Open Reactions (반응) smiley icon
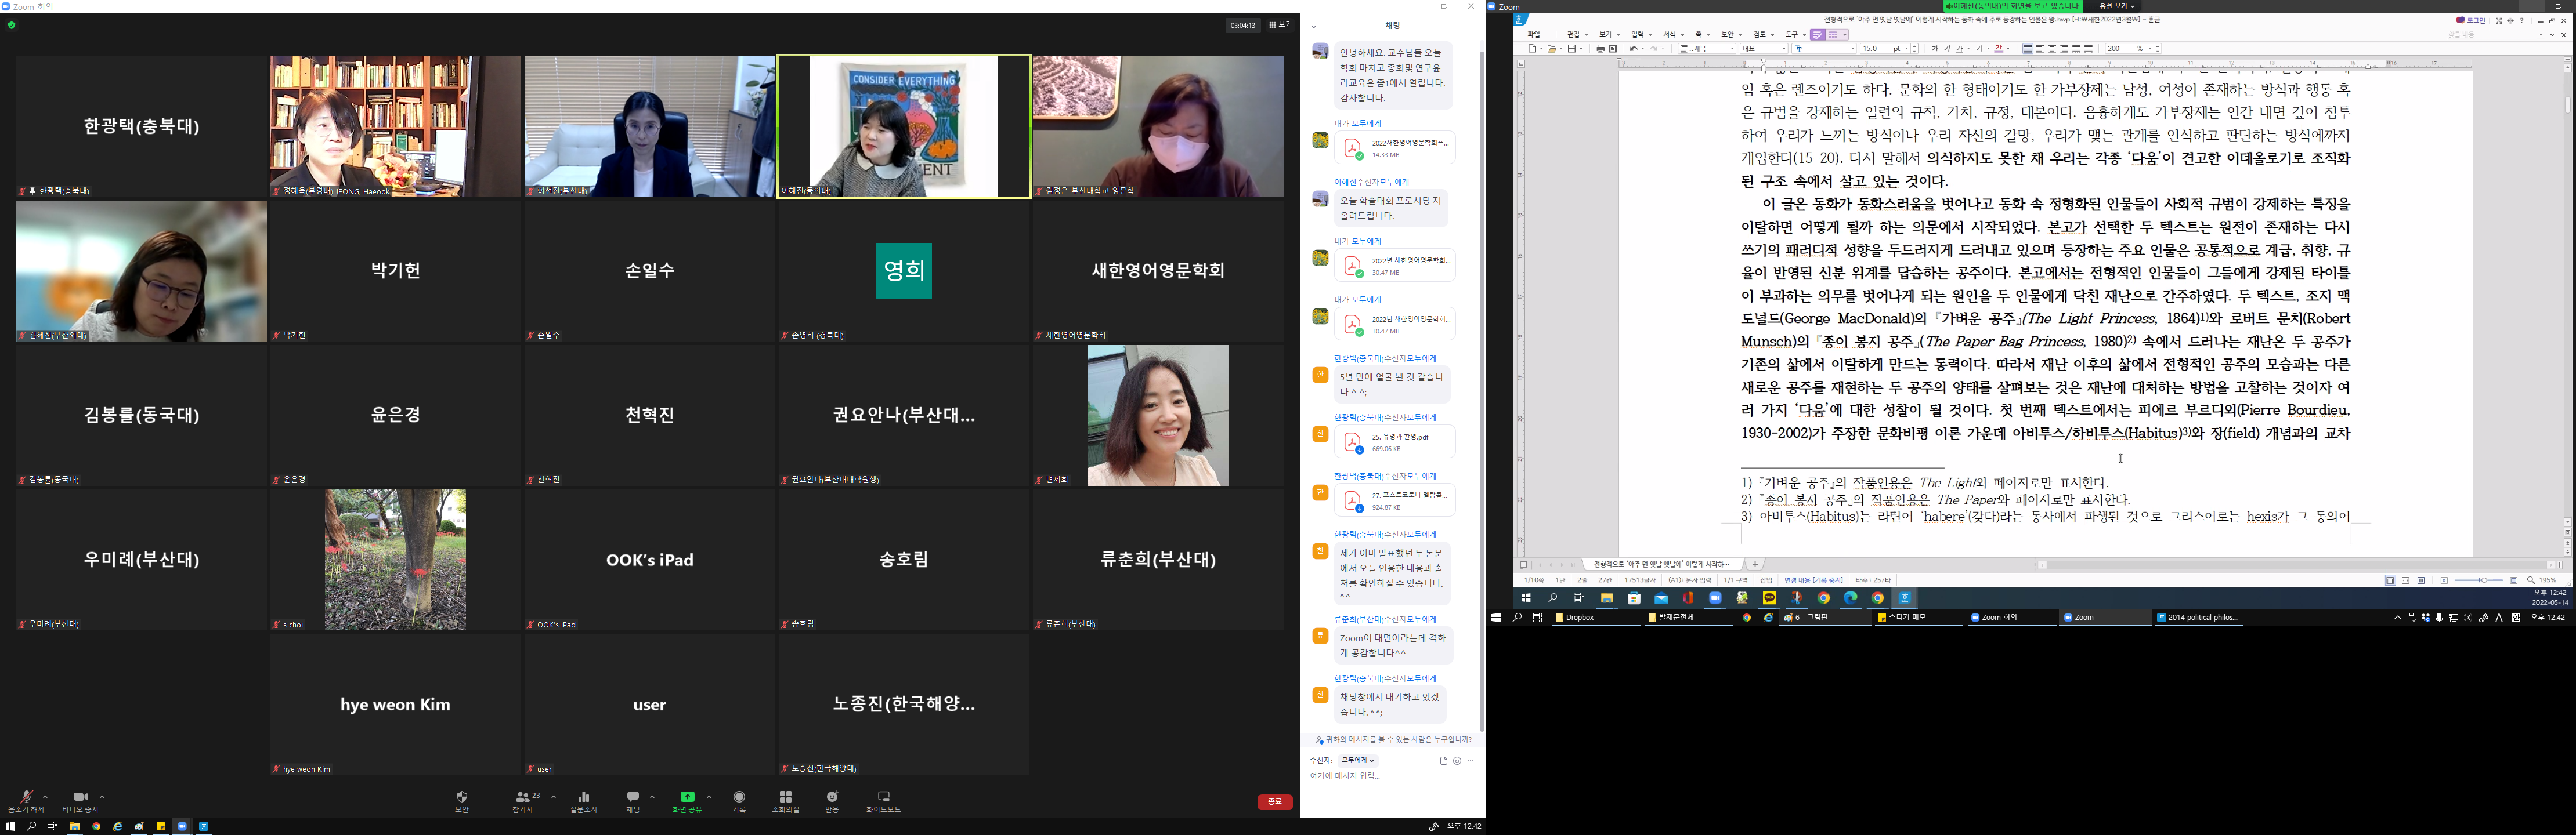Screen dimensions: 2576x835 832,797
